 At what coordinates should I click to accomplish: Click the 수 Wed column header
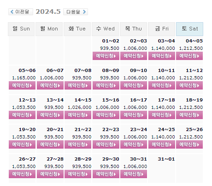(105, 29)
